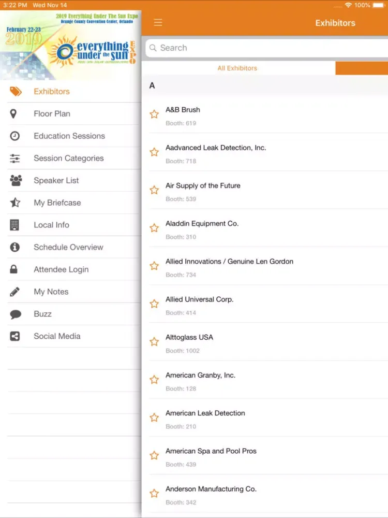
Task: Click into the Search field
Action: point(266,48)
